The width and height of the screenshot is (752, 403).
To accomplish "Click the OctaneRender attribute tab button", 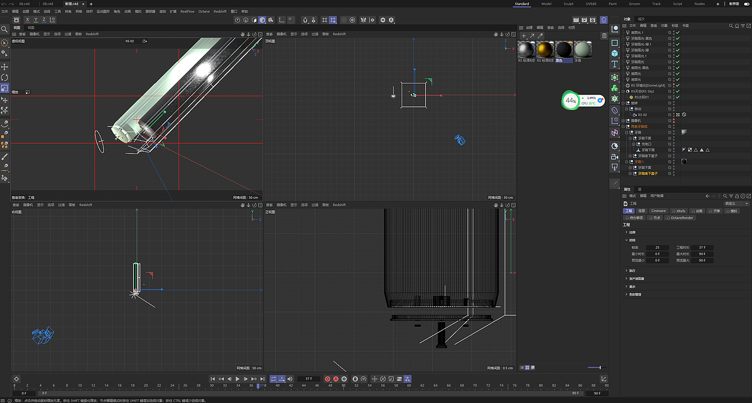I will point(681,218).
